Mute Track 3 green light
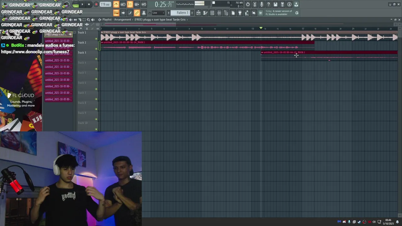Viewport: 402px width, 226px height. pos(96,59)
